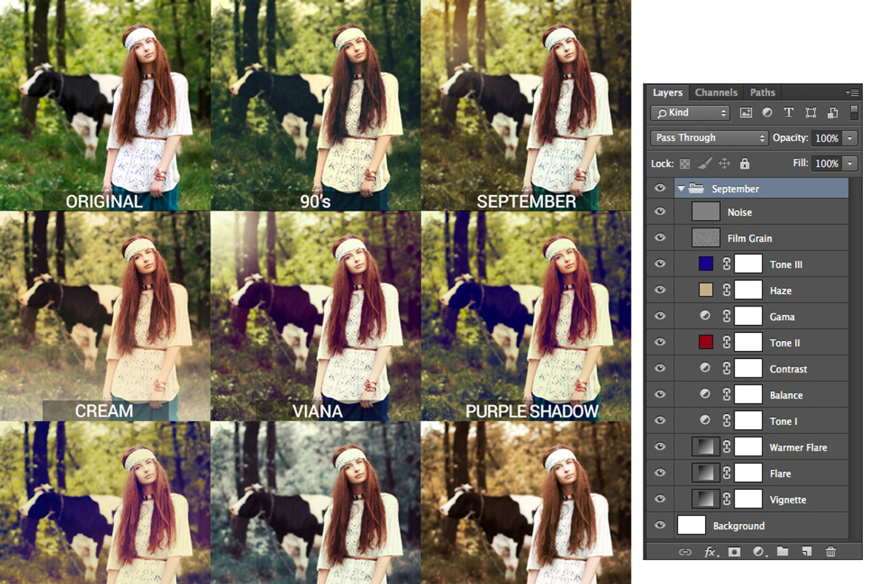
Task: Hide the Vignette layer
Action: click(660, 499)
